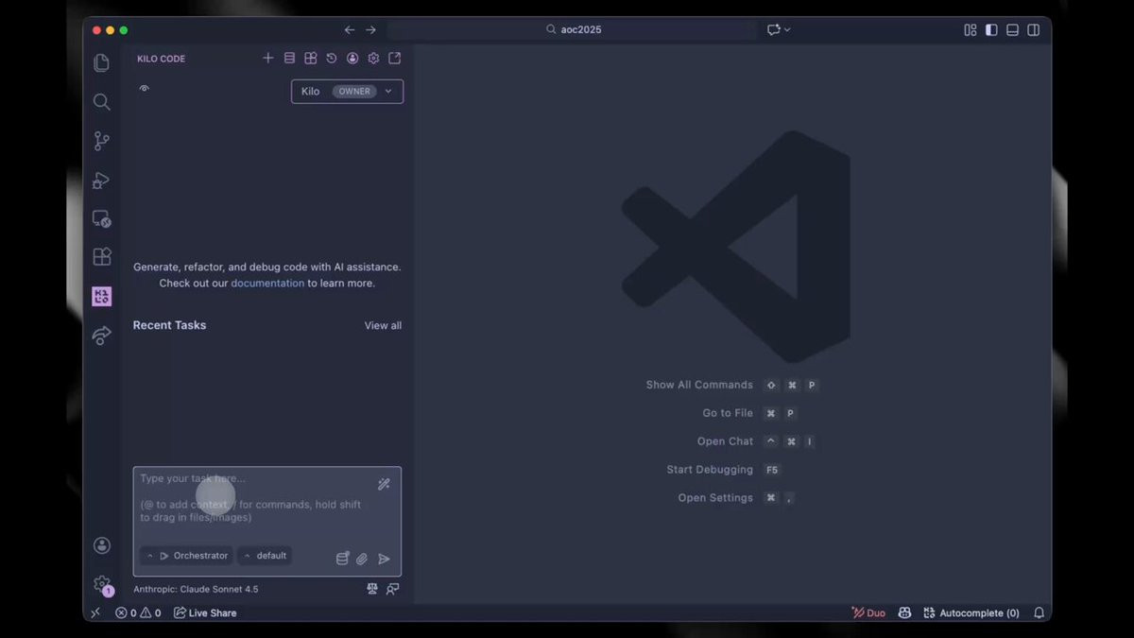The image size is (1134, 638).
Task: Open the notifications bell in status bar
Action: coord(1039,612)
